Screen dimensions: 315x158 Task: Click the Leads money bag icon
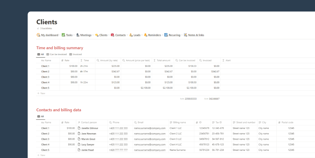coord(131,35)
